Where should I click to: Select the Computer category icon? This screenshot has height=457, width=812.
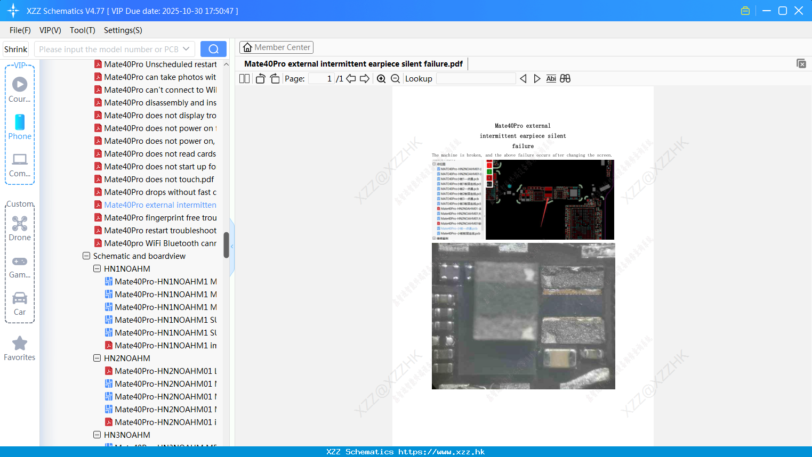20,165
